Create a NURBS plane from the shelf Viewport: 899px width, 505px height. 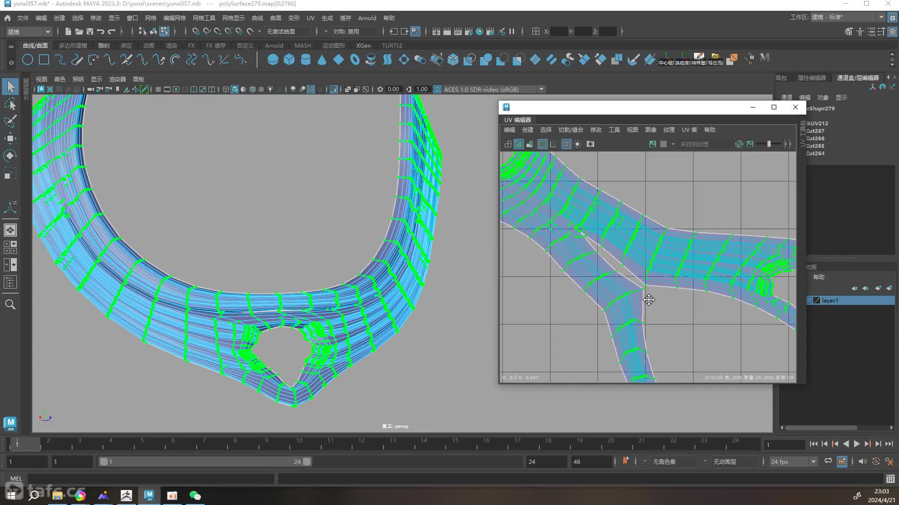coord(338,59)
